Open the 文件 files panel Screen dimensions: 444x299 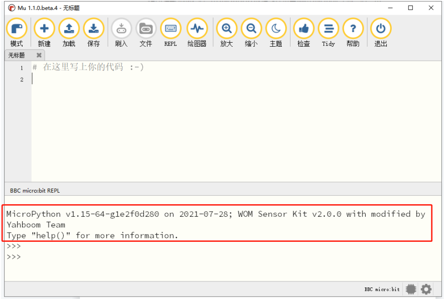[146, 32]
